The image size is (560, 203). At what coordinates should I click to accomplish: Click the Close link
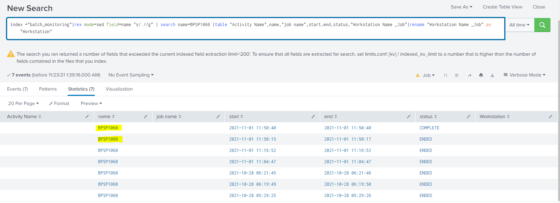coord(539,7)
